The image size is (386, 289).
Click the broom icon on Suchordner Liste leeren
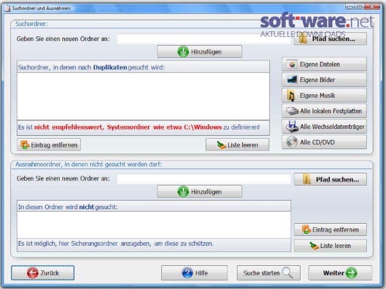pyautogui.click(x=221, y=145)
